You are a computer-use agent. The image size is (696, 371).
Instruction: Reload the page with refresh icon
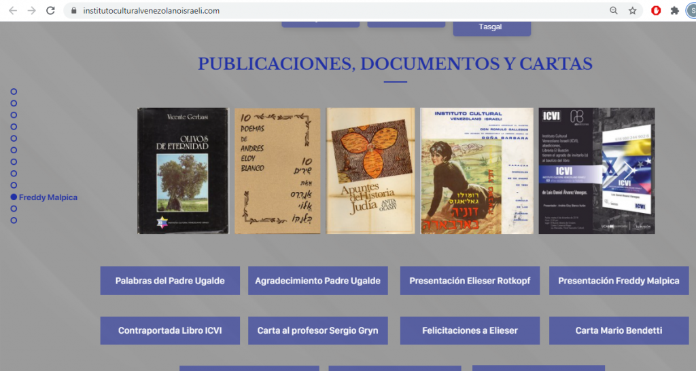(50, 11)
